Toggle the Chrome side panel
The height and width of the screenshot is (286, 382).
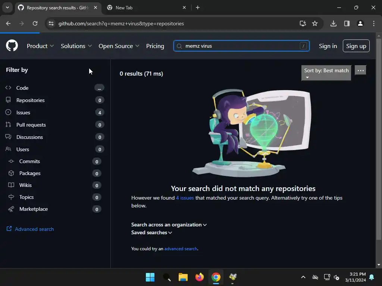(x=347, y=23)
